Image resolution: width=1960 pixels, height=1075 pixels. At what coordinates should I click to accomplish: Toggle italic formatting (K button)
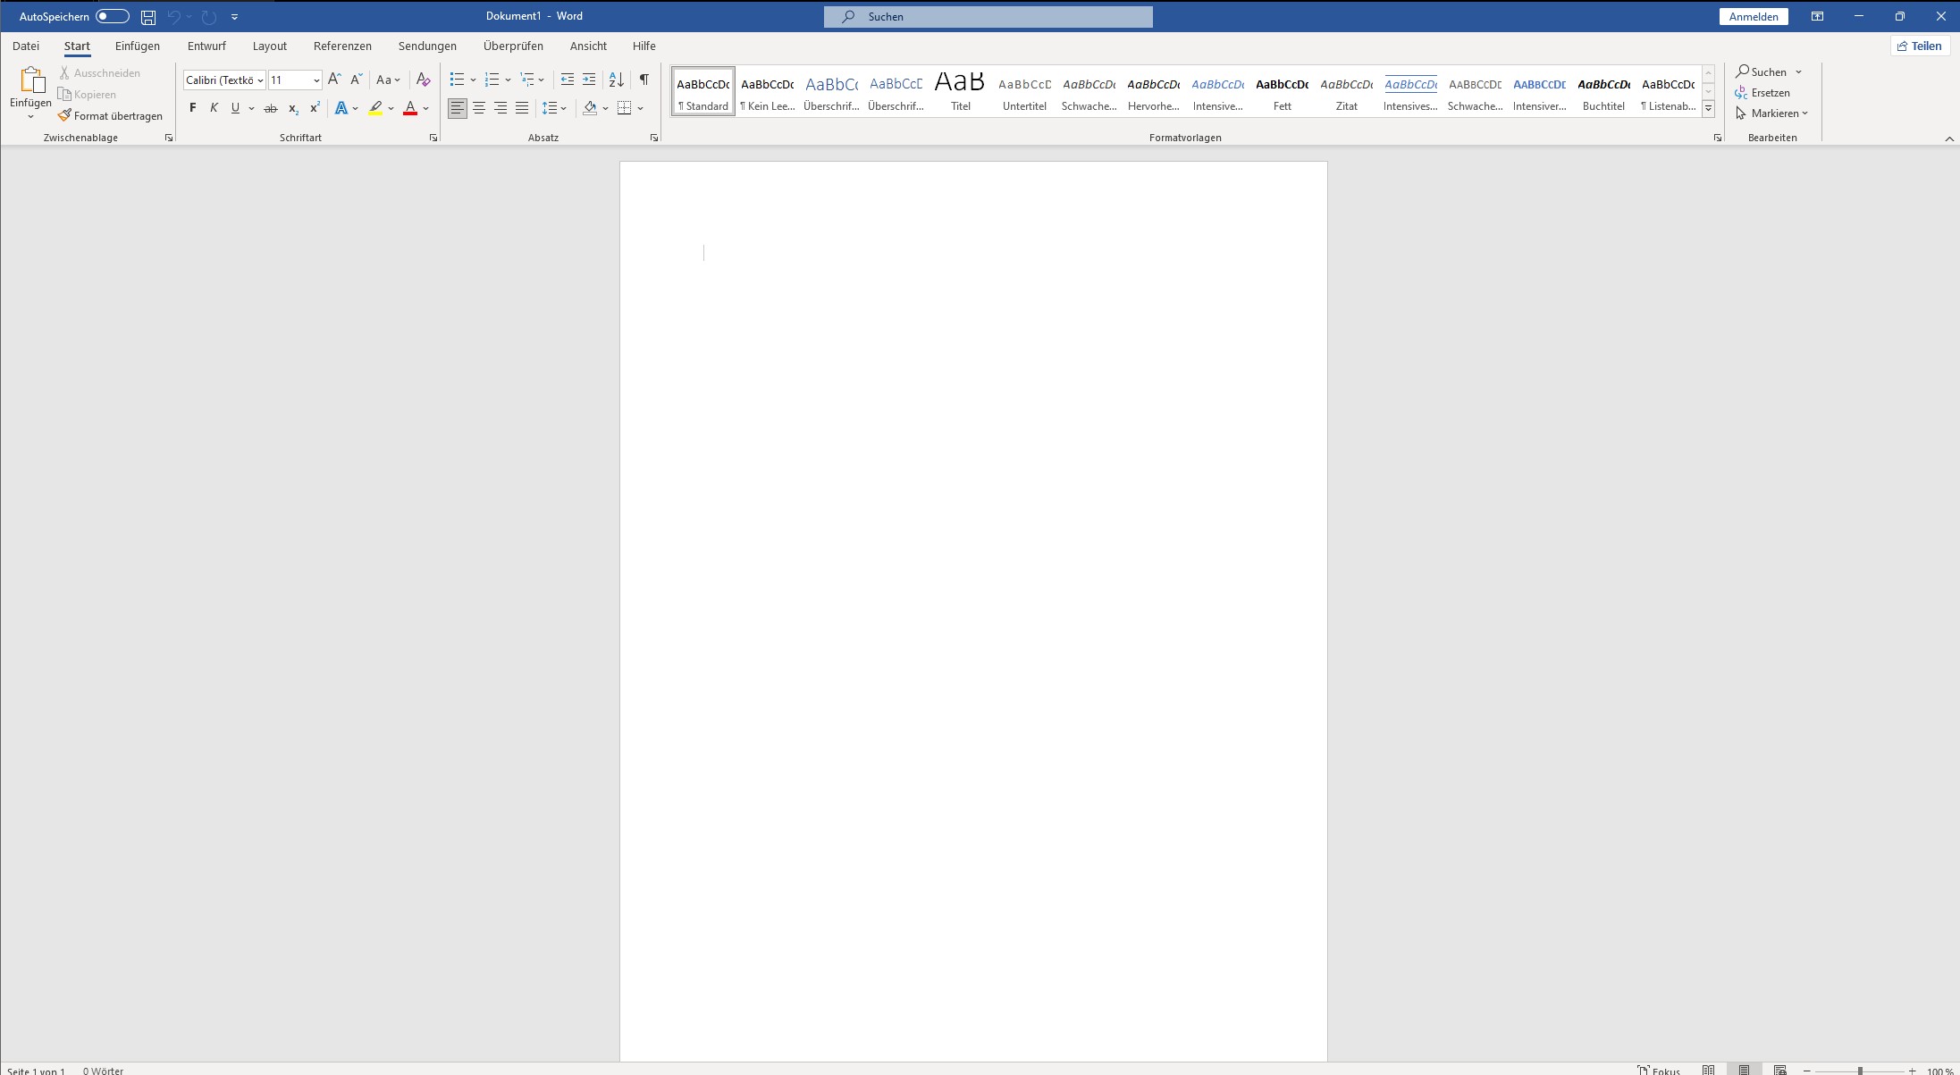(x=214, y=108)
